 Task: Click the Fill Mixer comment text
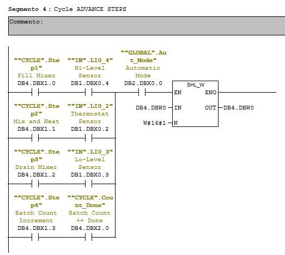37,75
